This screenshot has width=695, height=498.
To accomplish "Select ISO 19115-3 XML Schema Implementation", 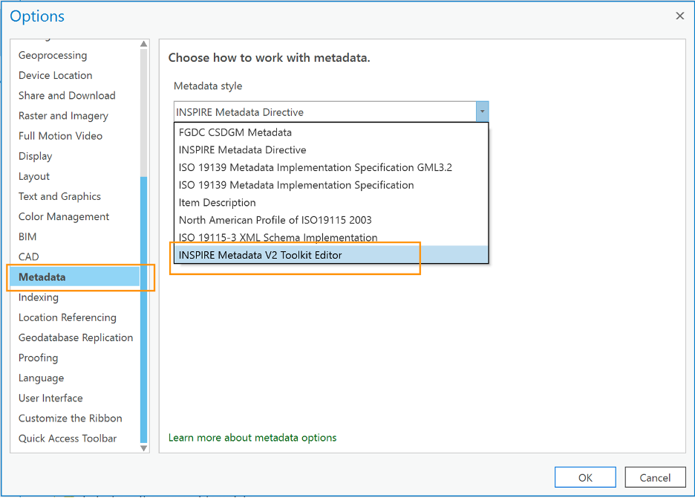I will [331, 237].
